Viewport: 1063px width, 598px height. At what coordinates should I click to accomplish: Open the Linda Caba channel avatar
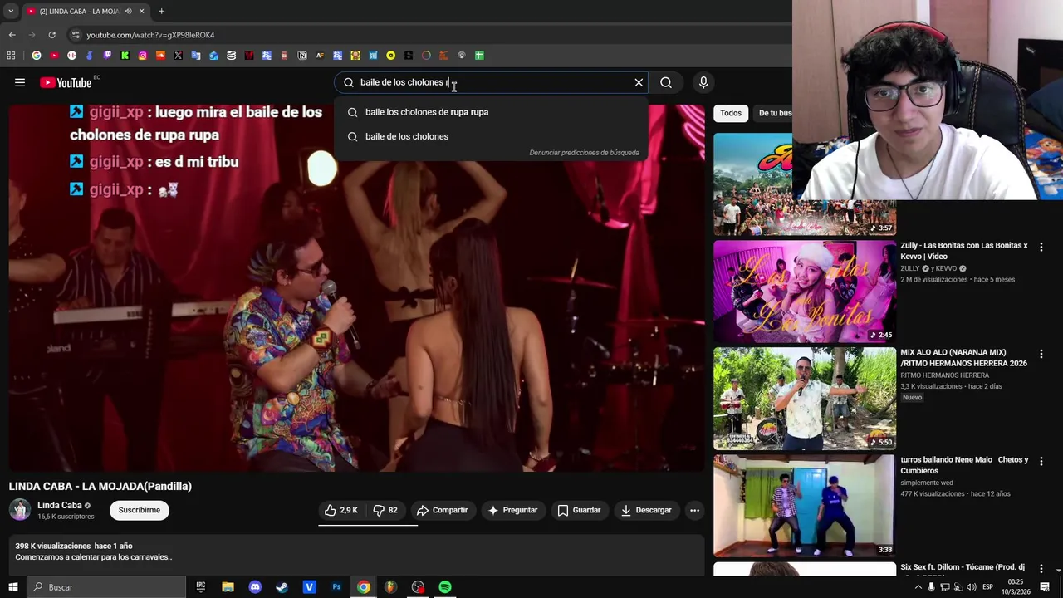click(x=20, y=510)
